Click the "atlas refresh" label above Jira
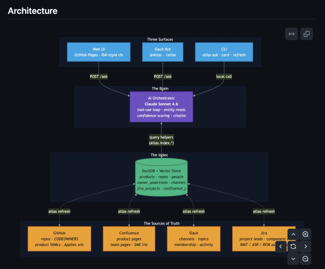This screenshot has width=325, height=269. pyautogui.click(x=264, y=212)
